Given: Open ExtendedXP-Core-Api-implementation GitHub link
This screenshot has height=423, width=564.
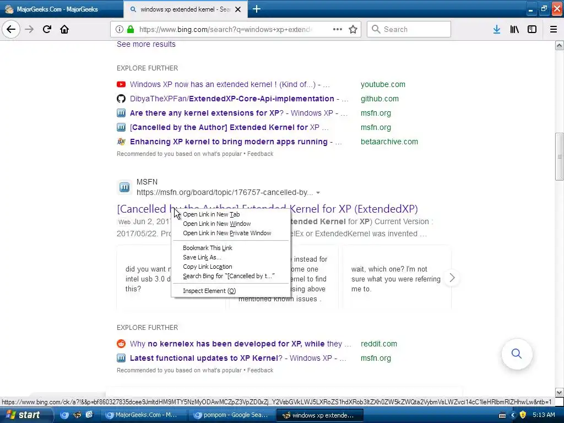Looking at the screenshot, I should [x=239, y=99].
